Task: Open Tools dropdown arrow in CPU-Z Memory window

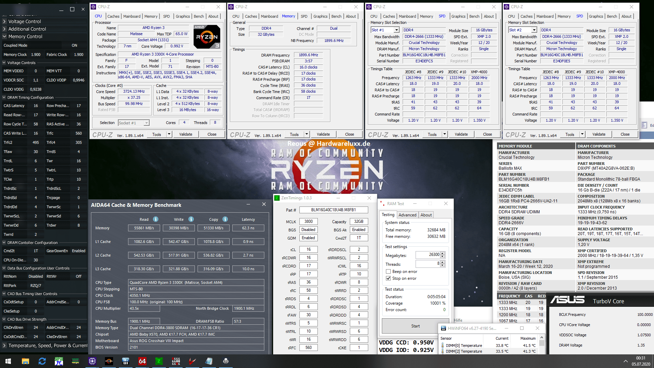Action: (x=307, y=134)
